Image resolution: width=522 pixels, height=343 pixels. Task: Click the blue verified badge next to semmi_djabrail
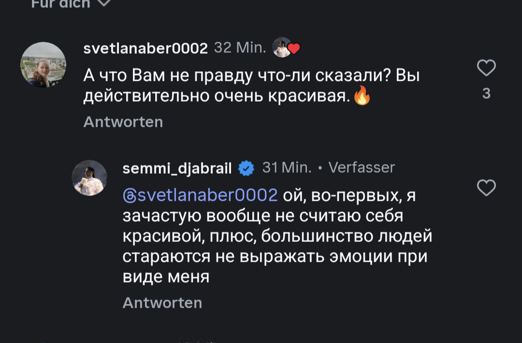click(x=247, y=168)
